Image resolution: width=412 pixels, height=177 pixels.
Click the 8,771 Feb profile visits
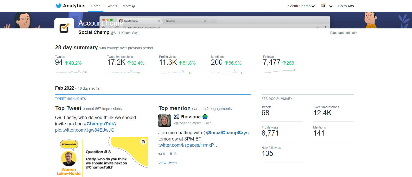(270, 133)
